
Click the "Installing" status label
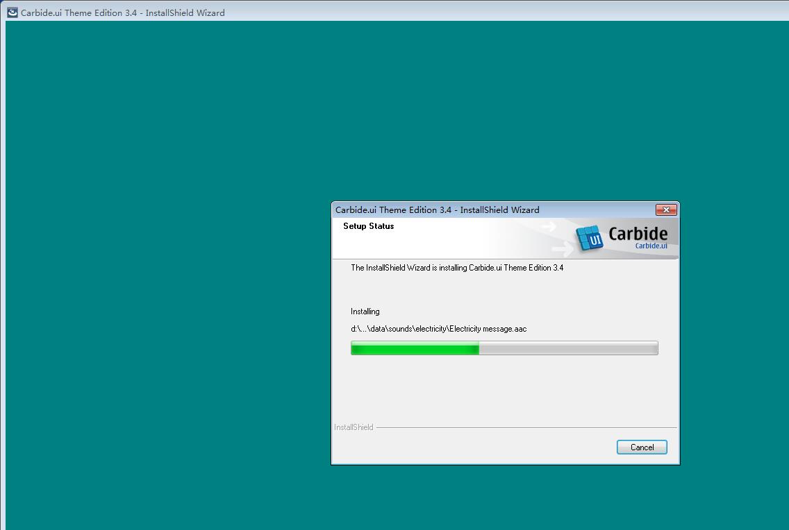(365, 311)
